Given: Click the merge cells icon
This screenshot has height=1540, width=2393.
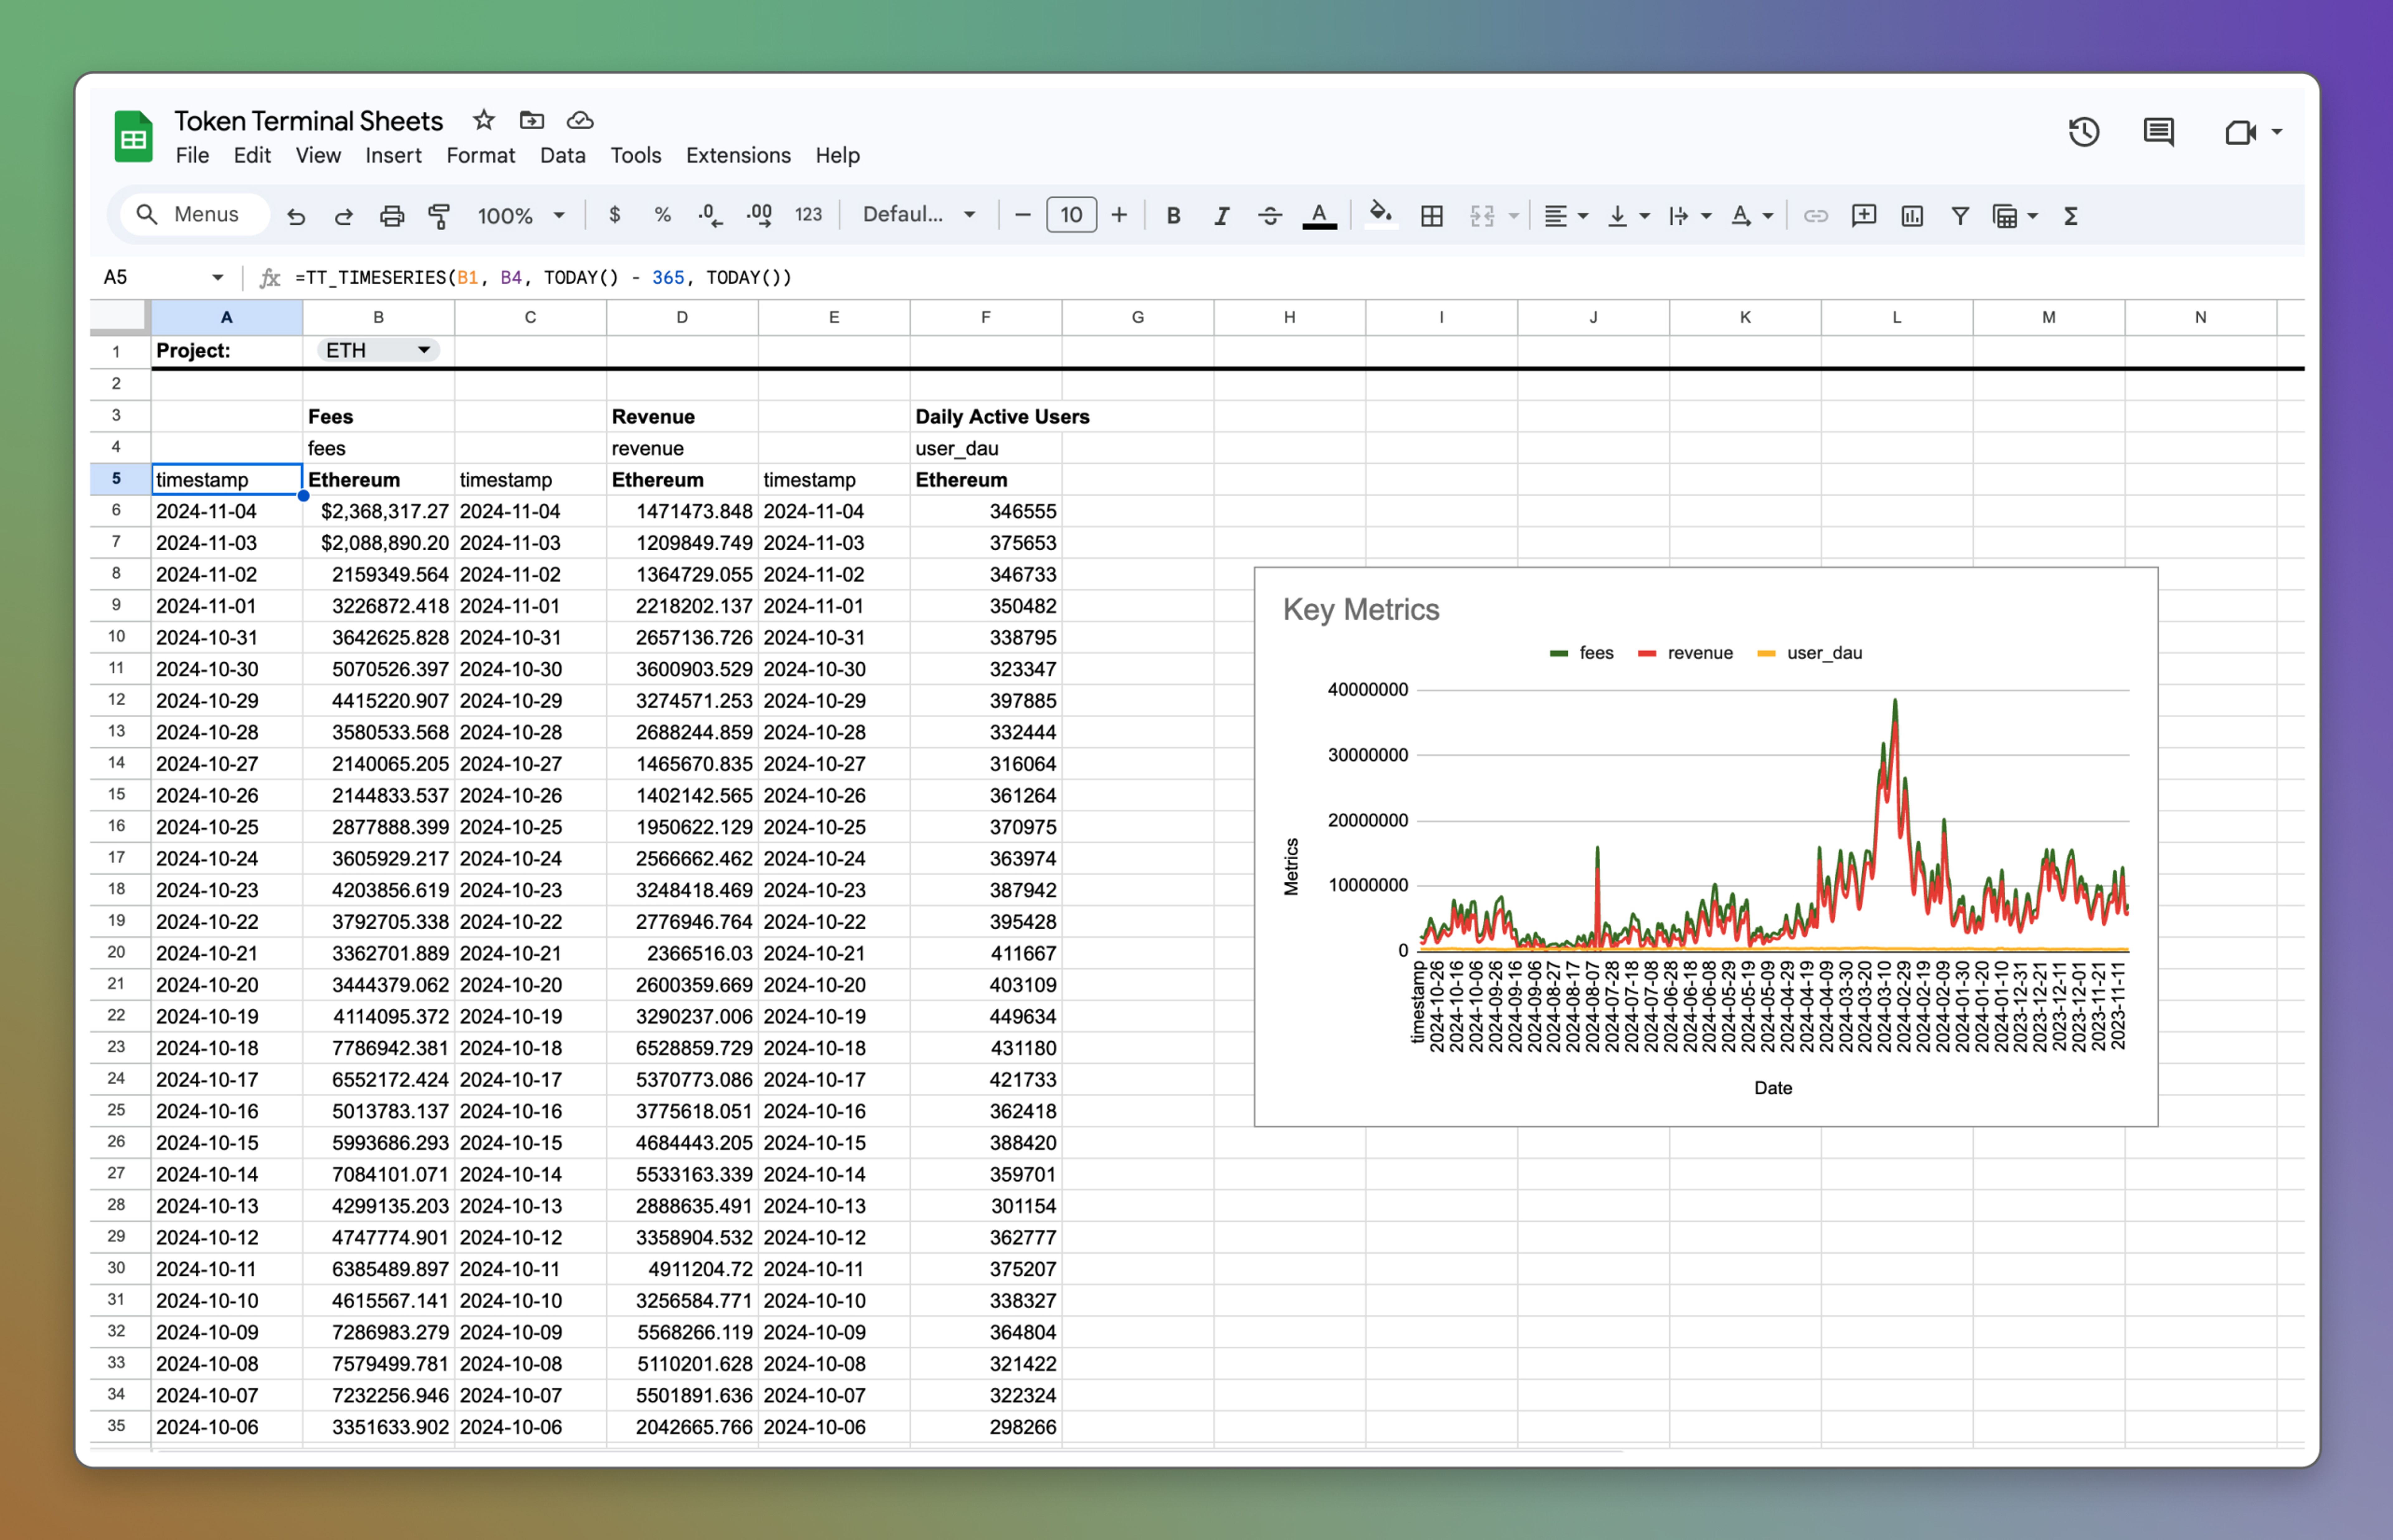Looking at the screenshot, I should (1482, 216).
